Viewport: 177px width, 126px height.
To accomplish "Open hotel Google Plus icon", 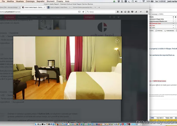I will pyautogui.click(x=114, y=17).
